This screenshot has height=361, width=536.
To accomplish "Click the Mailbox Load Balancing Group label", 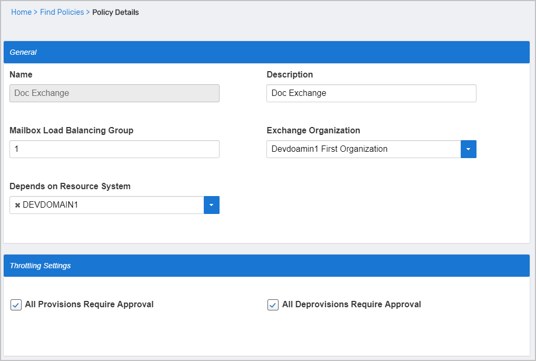I will (72, 130).
